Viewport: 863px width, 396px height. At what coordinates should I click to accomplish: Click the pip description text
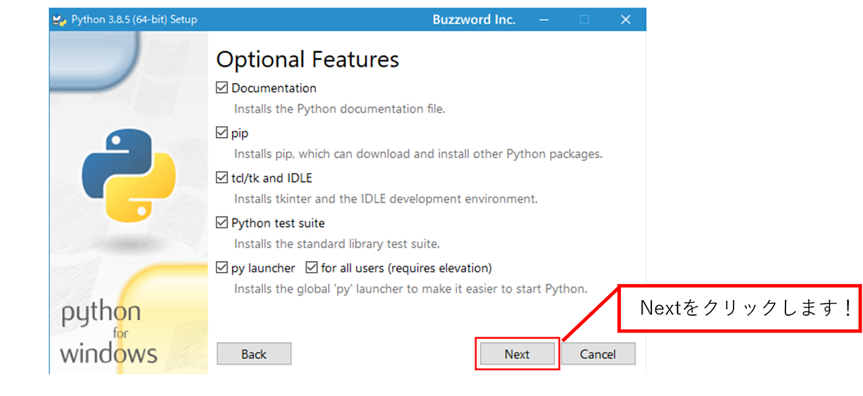[418, 154]
